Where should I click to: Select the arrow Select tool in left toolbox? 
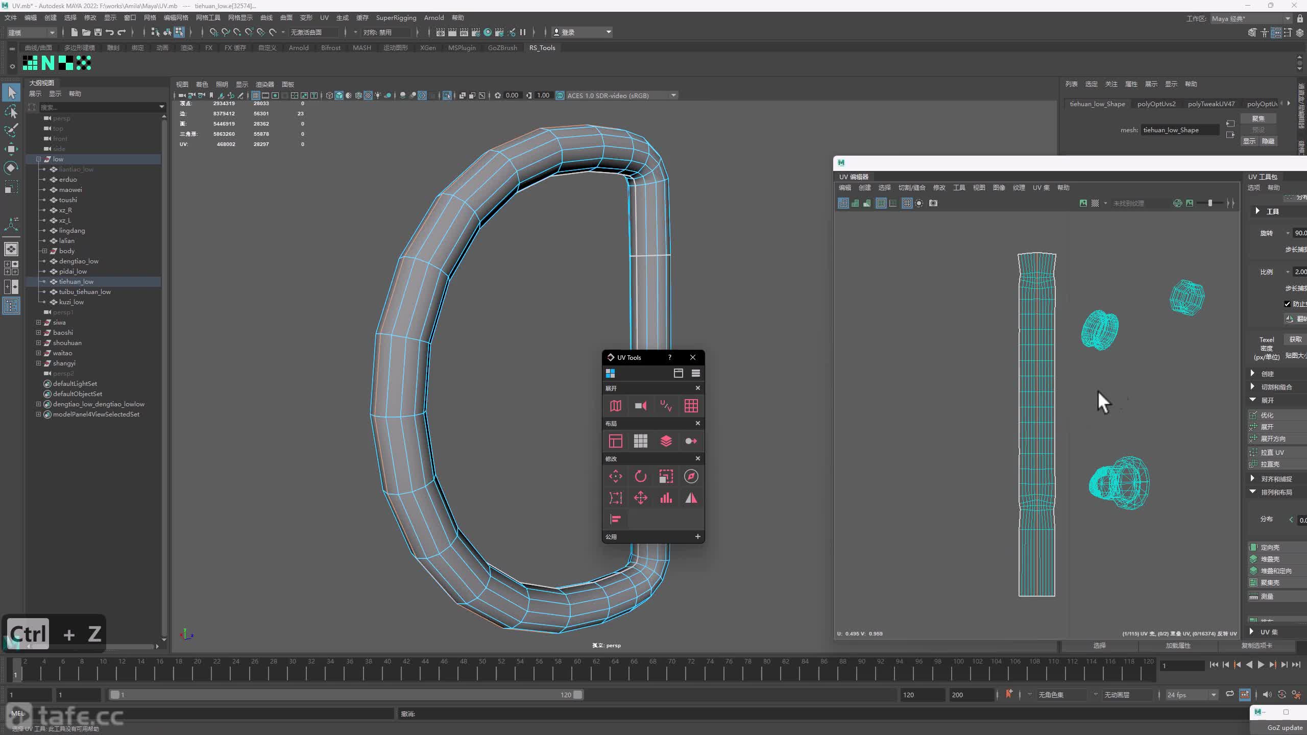pos(11,92)
